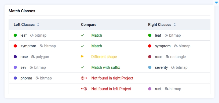
Task: Click the red warning arrow icon for right Project
Action: click(x=84, y=78)
